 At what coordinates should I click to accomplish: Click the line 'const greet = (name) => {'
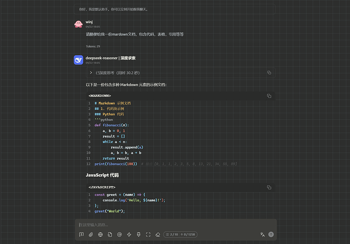(x=120, y=195)
